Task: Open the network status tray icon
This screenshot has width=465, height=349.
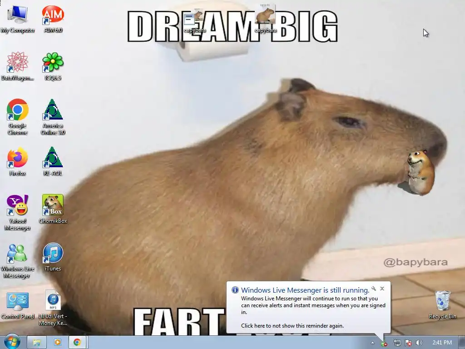Action: (397, 343)
